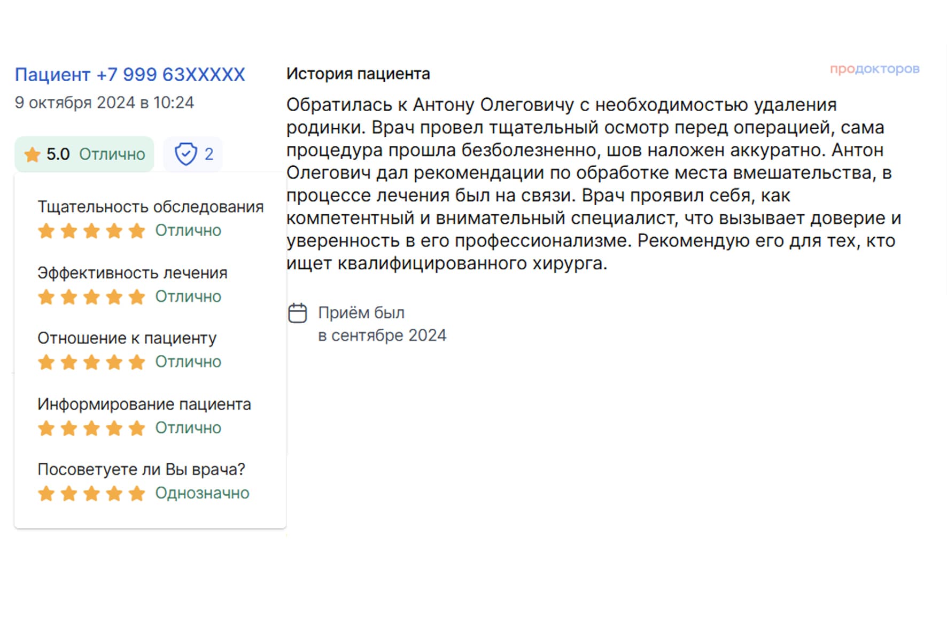The width and height of the screenshot is (947, 631).
Task: Click stars under Информирование пациента
Action: point(91,428)
